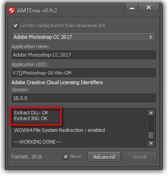Click the log scroll down arrow
Viewport: 168px width, 176px height.
coord(151,143)
